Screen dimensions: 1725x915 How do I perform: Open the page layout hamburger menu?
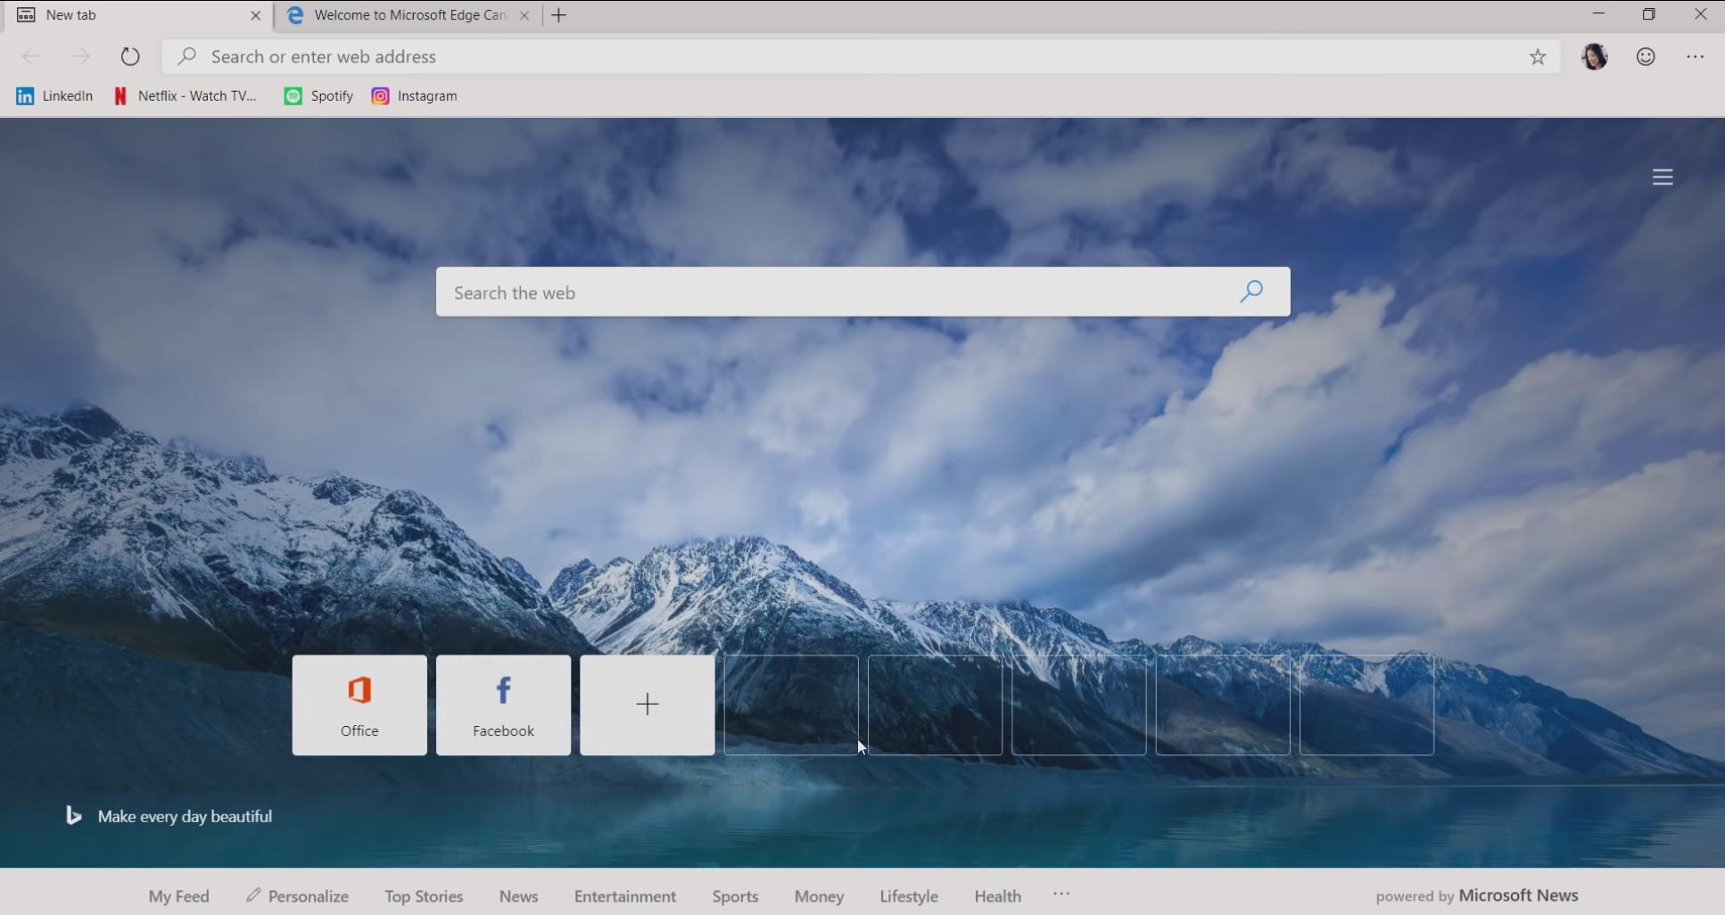(x=1663, y=177)
